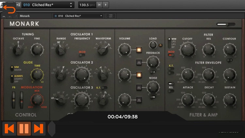Toggle the noise color switch below Noise knob

pyautogui.click(x=153, y=97)
